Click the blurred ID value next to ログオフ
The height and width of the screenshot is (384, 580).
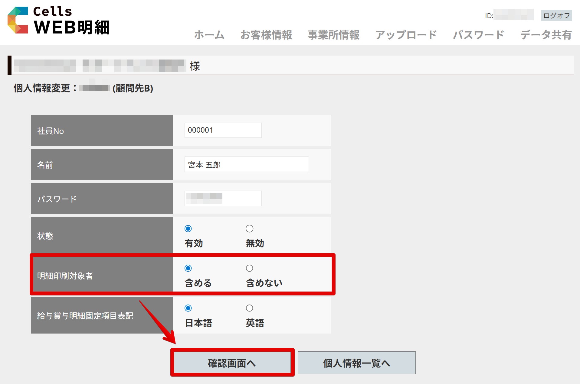click(x=513, y=15)
